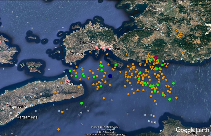Viewport: 211px width, 136px height.
Task: Click the place icon beside Kardamena
Action: (x=17, y=115)
